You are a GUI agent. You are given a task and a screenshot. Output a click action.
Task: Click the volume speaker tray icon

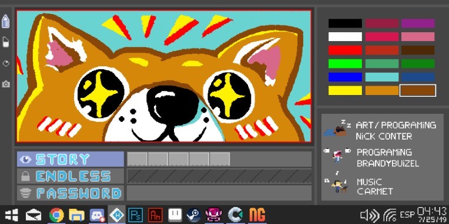370,215
